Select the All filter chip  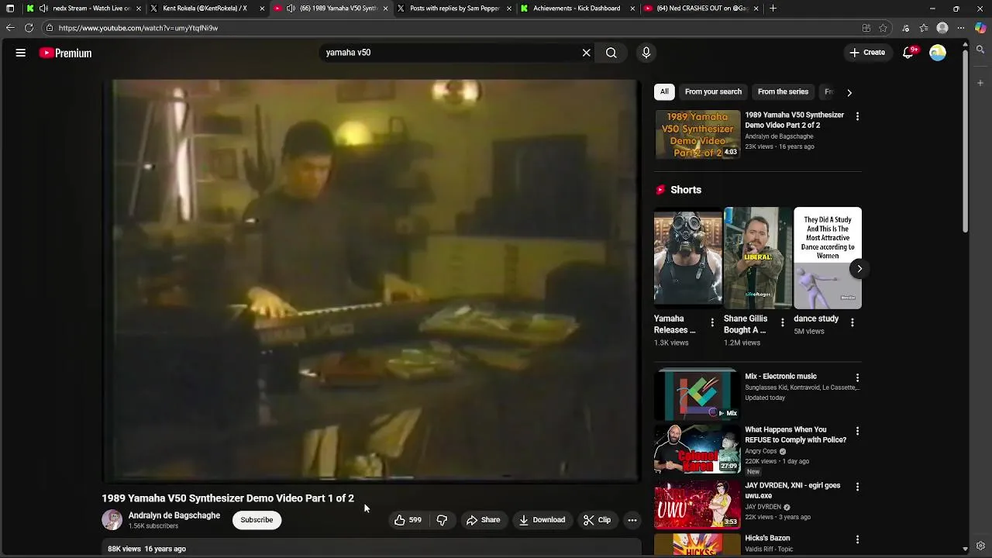tap(664, 91)
